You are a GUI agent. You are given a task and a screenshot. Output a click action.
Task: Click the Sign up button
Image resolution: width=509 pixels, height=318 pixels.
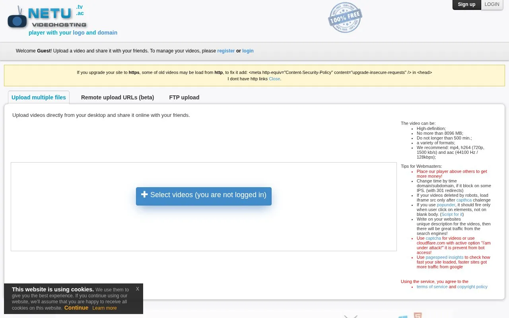point(466,4)
